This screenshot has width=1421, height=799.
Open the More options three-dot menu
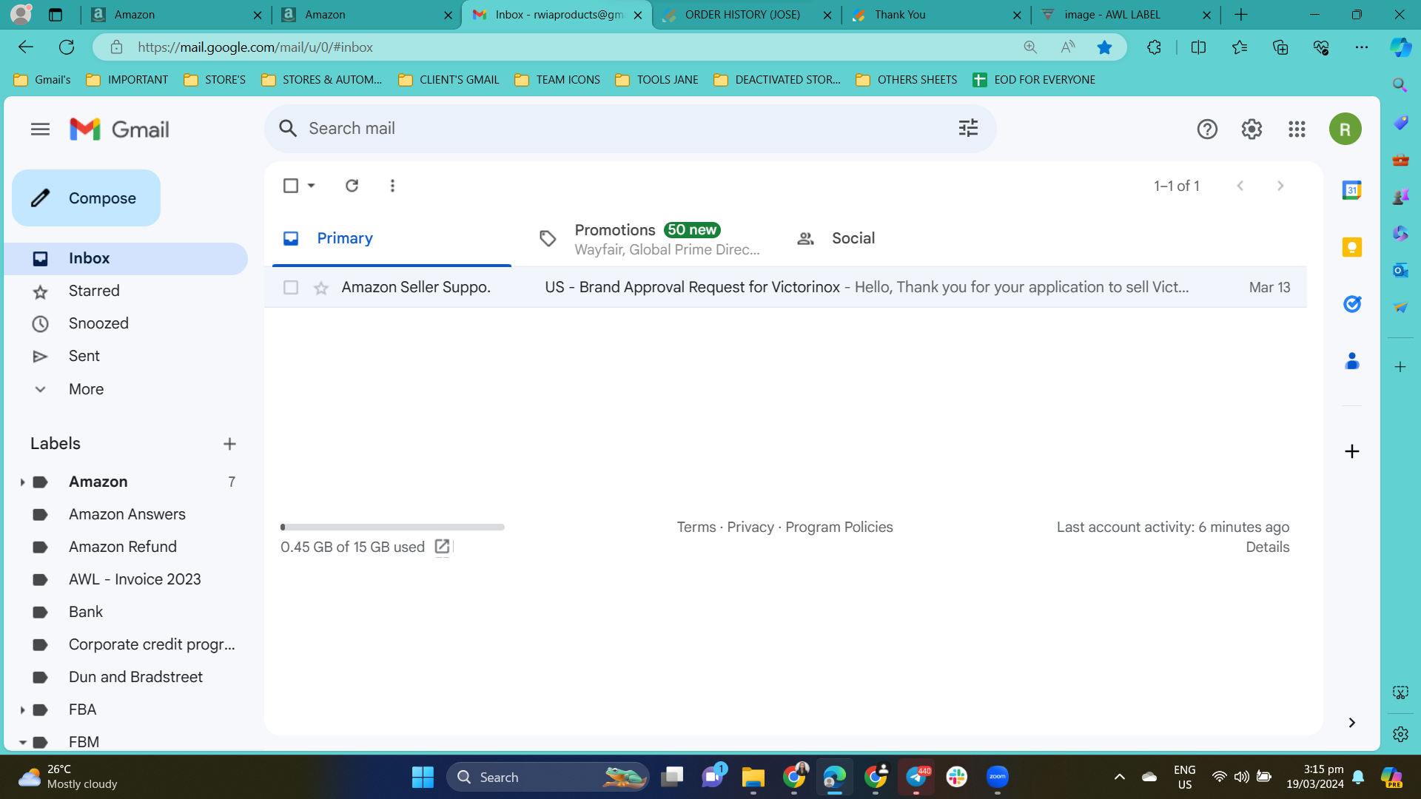[x=392, y=186]
